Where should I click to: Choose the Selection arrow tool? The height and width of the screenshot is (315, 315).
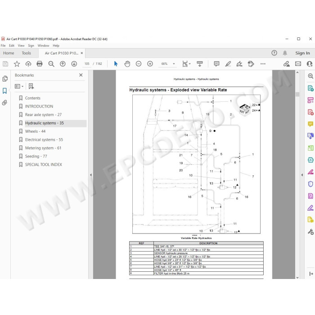pyautogui.click(x=116, y=64)
